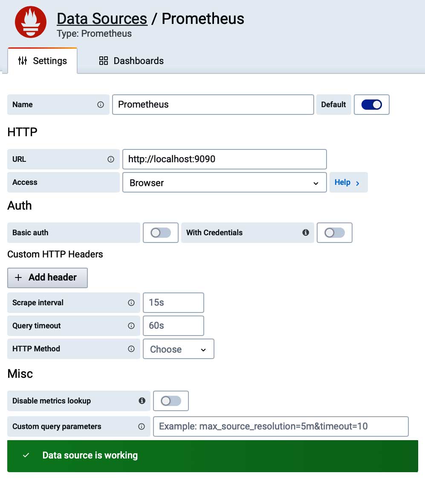Click the Add header button
425x479 pixels.
tap(47, 277)
